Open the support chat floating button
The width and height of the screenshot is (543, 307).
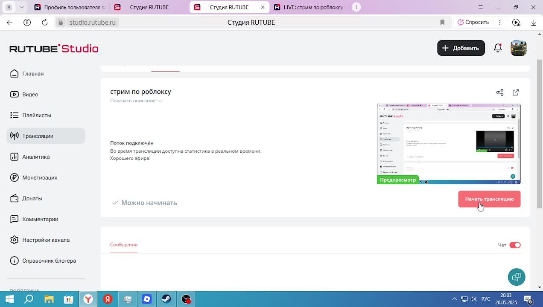(x=517, y=277)
